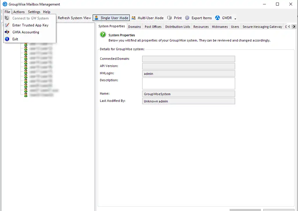
Task: Choose GWIA Accounting from File menu
Action: click(26, 32)
